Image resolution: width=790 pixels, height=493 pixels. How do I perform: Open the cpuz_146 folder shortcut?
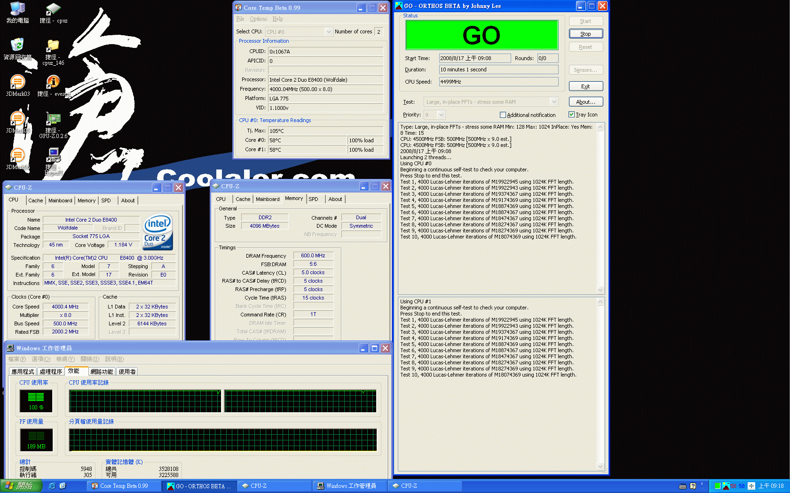pyautogui.click(x=53, y=52)
